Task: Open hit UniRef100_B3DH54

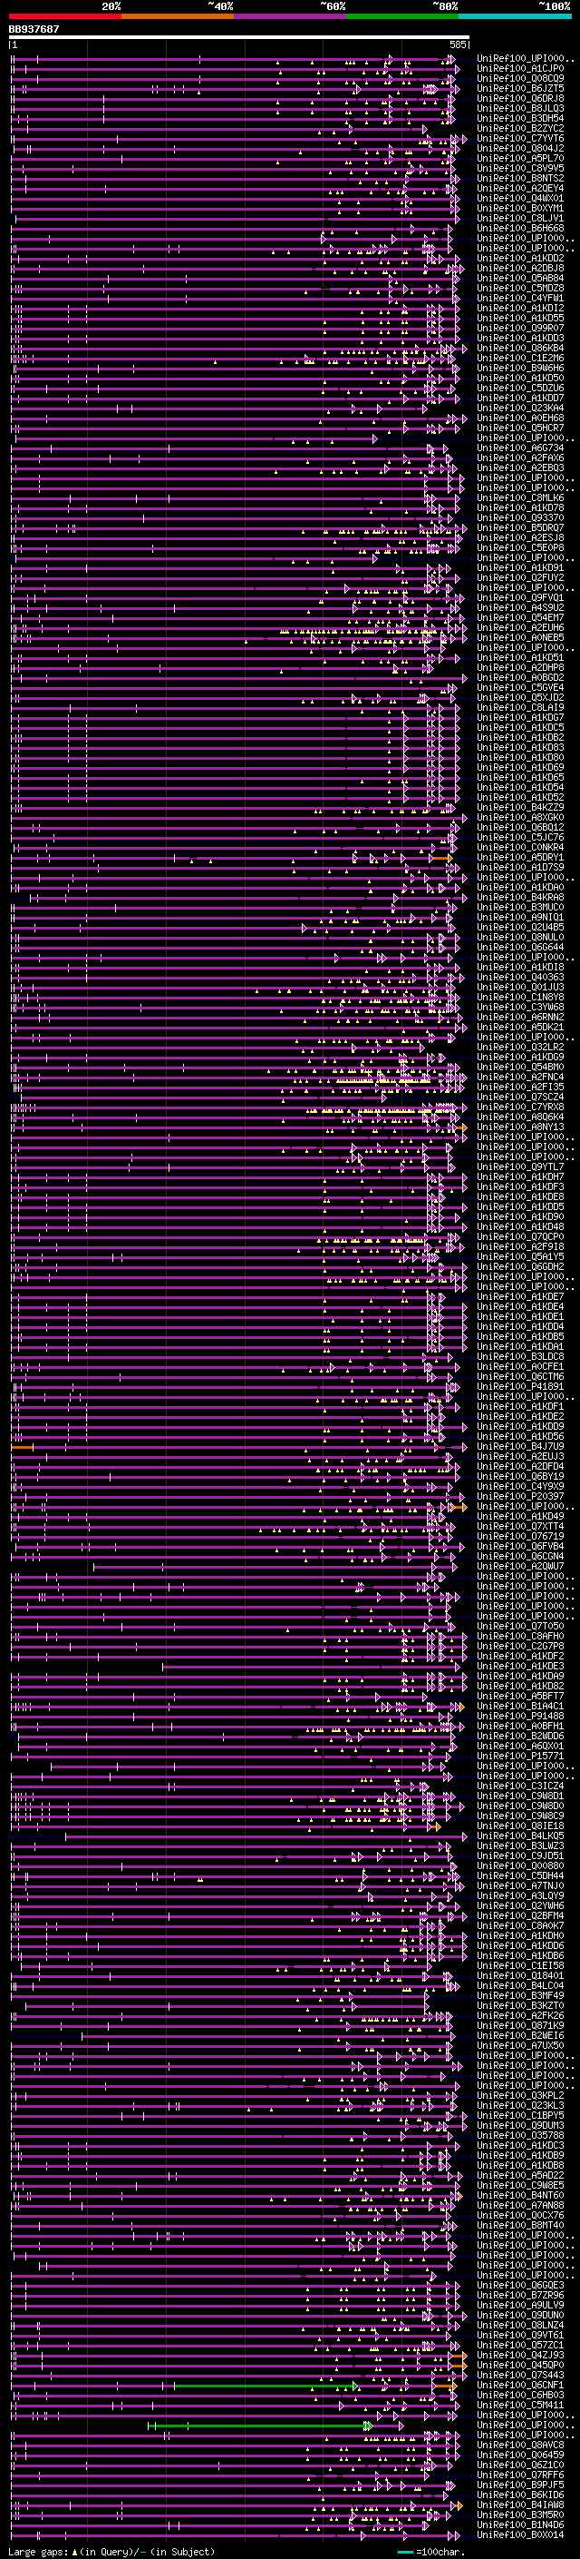Action: (x=520, y=118)
